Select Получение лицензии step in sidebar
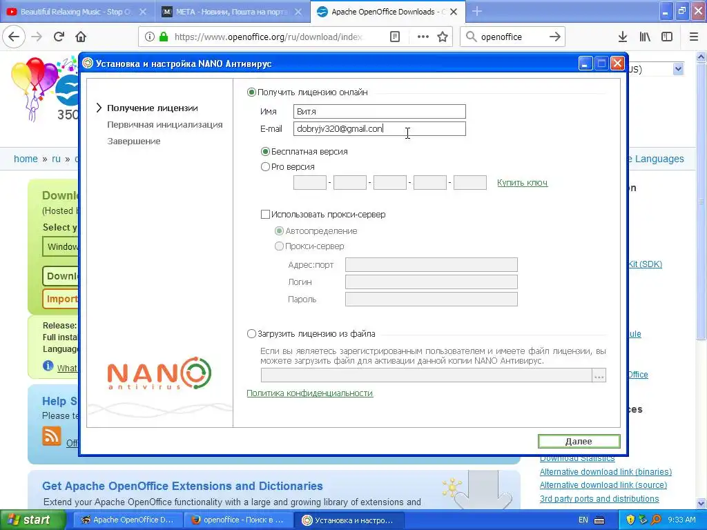Screen dimensions: 707x530 pos(153,108)
